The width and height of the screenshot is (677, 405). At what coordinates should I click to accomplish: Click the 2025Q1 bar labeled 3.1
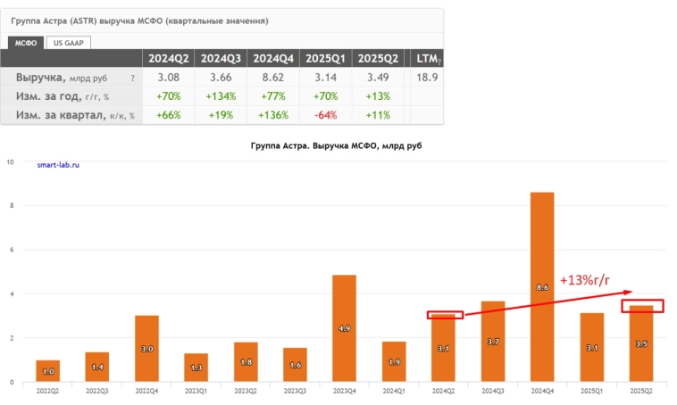coord(592,348)
